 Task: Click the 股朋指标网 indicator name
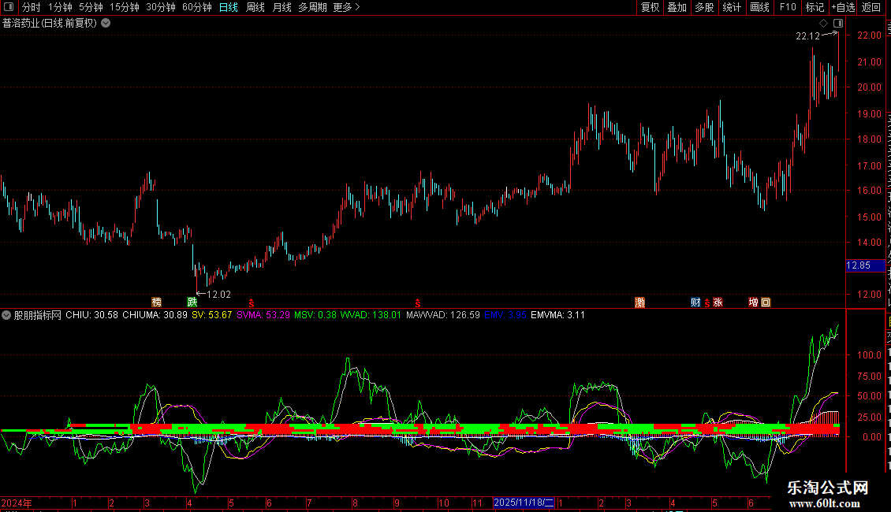click(x=38, y=315)
